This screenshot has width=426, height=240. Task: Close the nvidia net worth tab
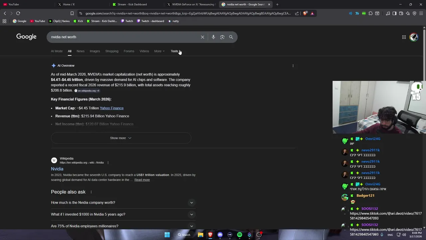269,4
